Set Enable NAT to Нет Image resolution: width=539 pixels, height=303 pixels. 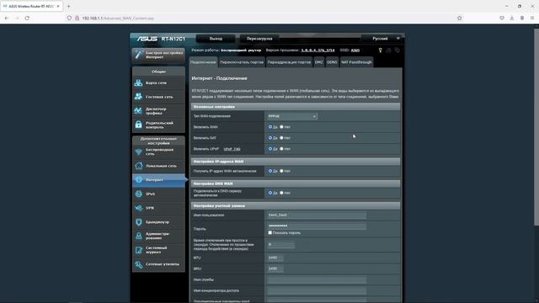pos(281,138)
